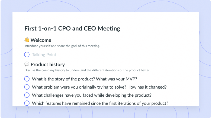The width and height of the screenshot is (212, 118).
Task: Click the 'Which features have remained' text
Action: pos(100,103)
